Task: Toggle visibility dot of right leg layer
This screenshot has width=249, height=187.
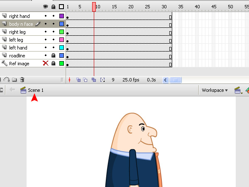Action: 46,32
